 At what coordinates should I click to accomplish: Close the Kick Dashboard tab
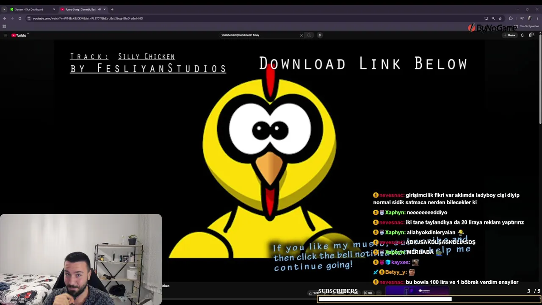pos(54,9)
